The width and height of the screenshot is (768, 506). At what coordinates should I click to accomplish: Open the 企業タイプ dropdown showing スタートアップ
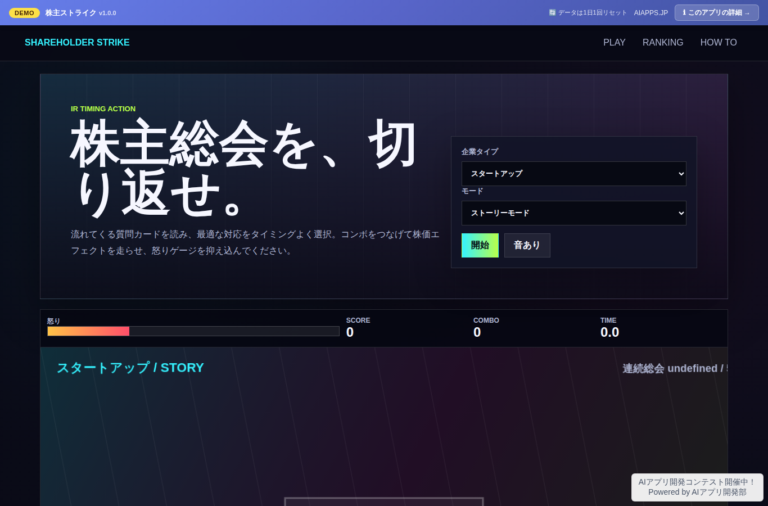(573, 174)
